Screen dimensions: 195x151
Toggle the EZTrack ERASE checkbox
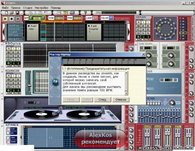coord(8,142)
